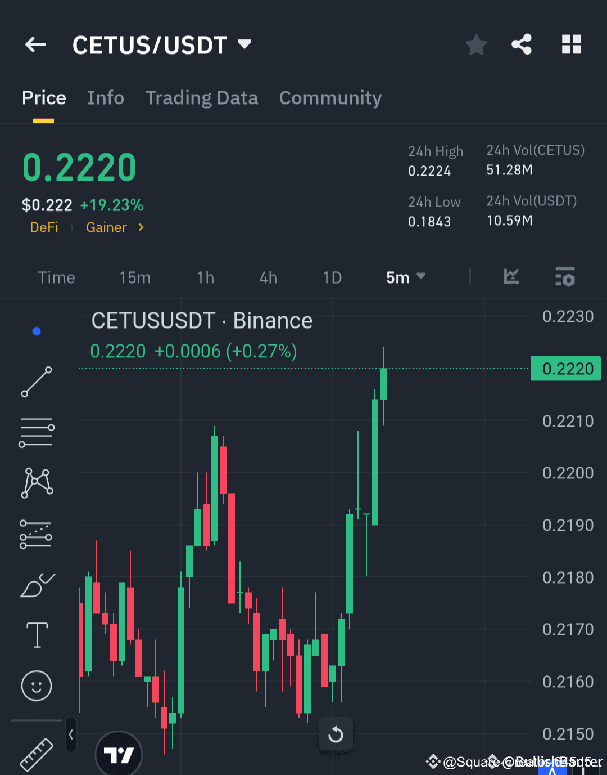Open the horizontal lines drawing tool
The width and height of the screenshot is (607, 775).
coord(36,432)
